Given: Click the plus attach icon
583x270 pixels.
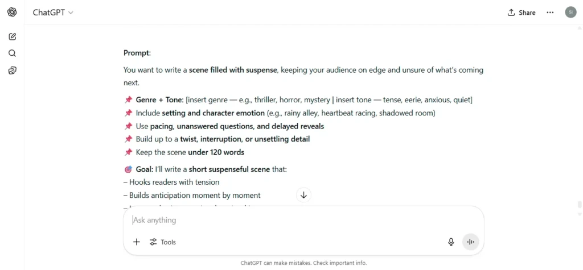Looking at the screenshot, I should 137,242.
